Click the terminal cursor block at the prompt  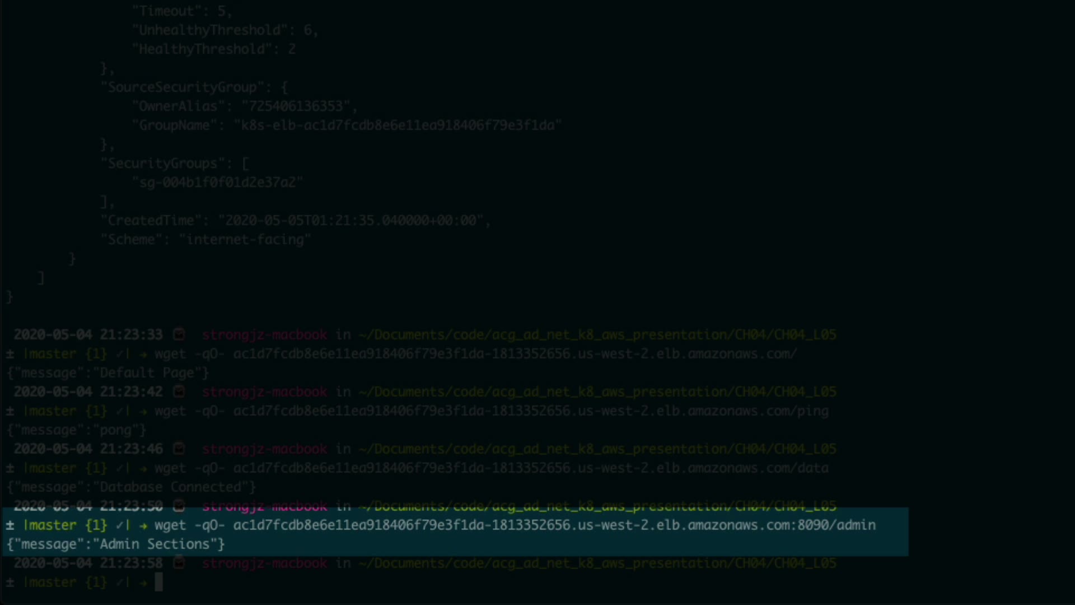click(159, 582)
